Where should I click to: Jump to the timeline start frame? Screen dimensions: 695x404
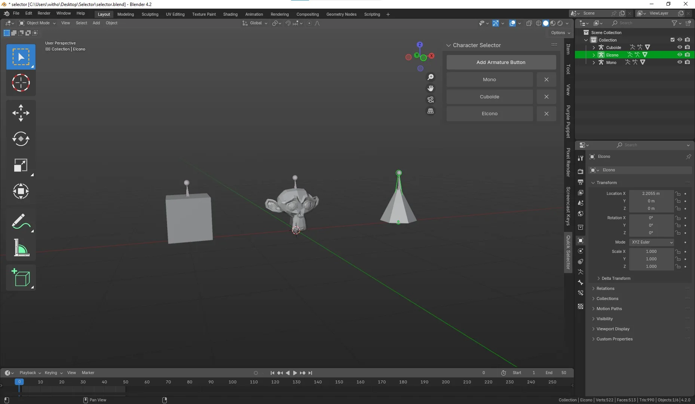(272, 373)
